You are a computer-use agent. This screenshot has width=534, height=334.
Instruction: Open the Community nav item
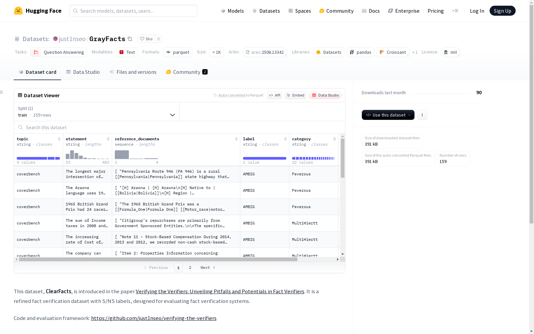pos(336,11)
